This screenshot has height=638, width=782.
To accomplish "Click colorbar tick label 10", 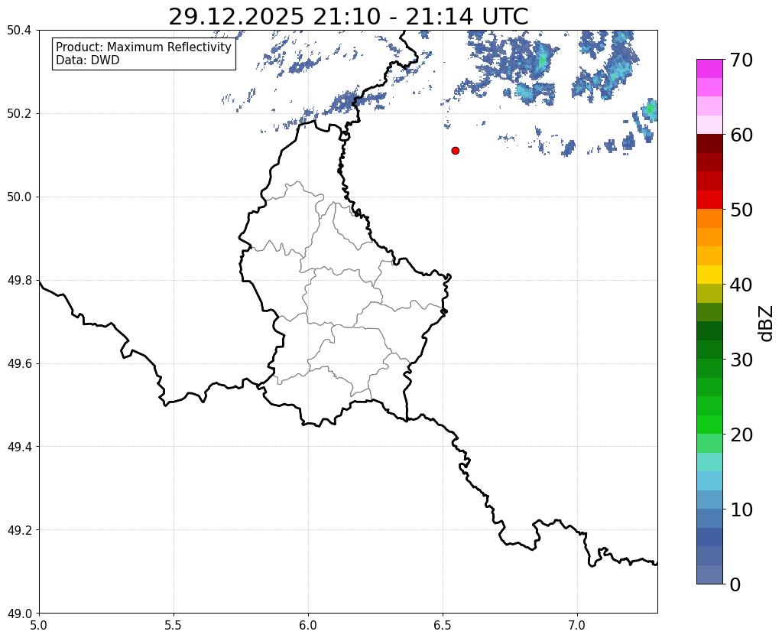I will [741, 509].
